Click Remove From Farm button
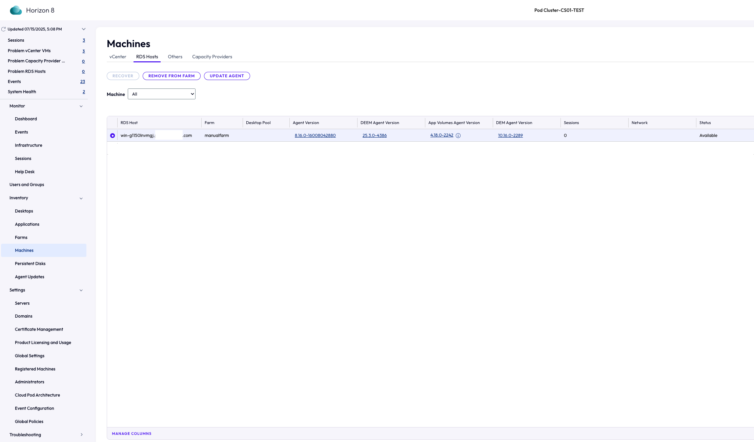The height and width of the screenshot is (442, 754). pos(171,76)
